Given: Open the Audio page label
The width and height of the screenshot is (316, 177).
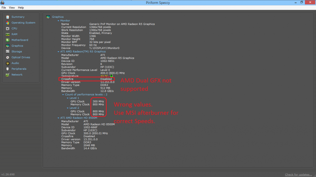Looking at the screenshot, I should (x=15, y=63).
